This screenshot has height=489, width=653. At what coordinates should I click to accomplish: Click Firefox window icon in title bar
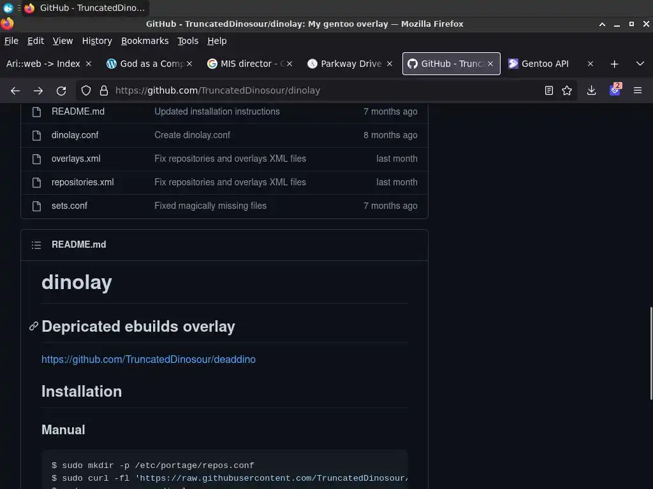7,24
